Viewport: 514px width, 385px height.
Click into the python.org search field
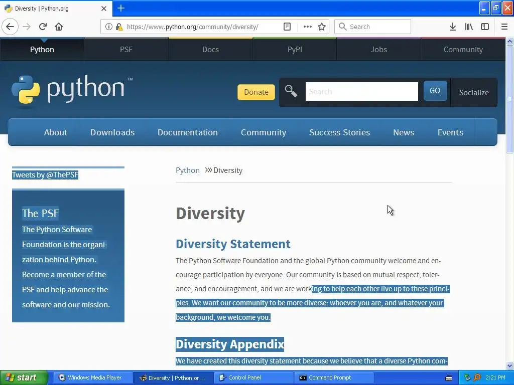pos(361,91)
